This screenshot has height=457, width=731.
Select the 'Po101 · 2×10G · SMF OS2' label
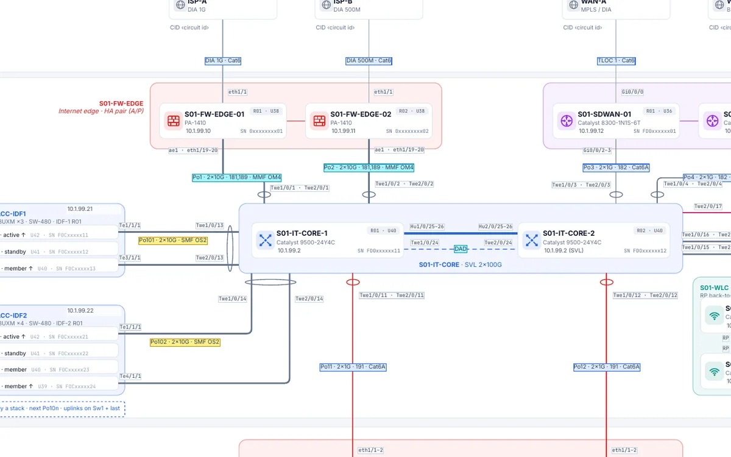tap(173, 241)
